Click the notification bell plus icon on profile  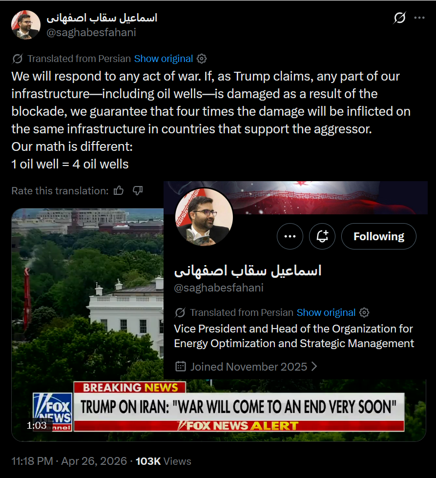pos(322,236)
